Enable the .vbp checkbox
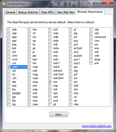 [91, 29]
